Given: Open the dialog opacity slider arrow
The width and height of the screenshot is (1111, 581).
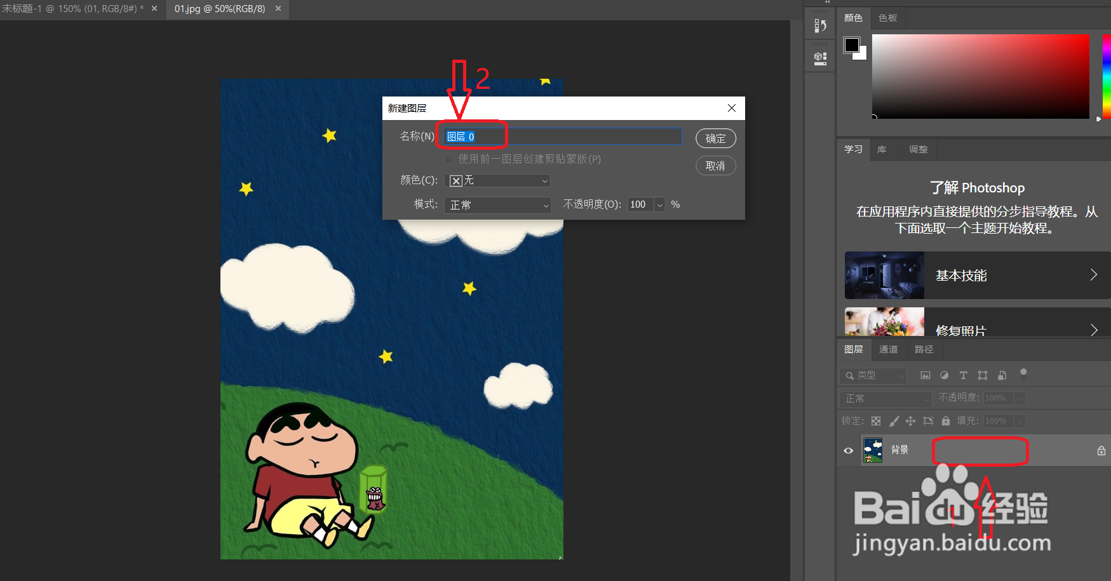Looking at the screenshot, I should point(659,204).
